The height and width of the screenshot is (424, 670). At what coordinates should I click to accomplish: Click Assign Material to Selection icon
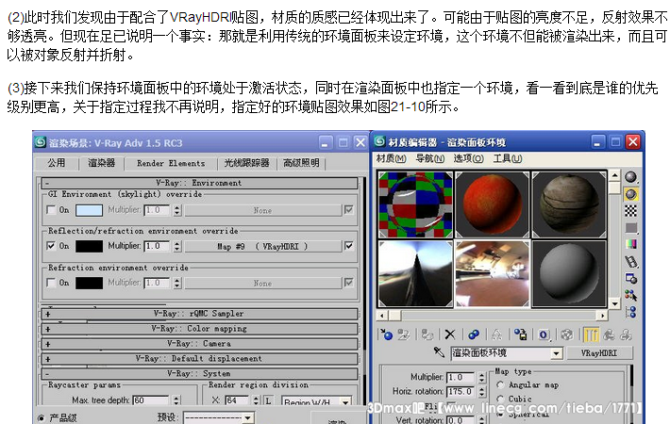427,334
